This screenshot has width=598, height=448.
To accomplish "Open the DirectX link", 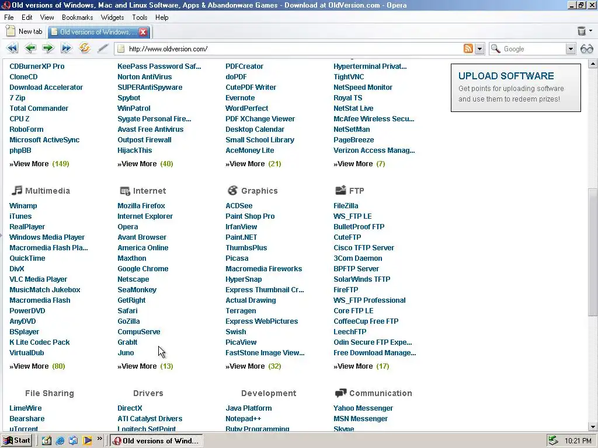I will click(x=130, y=408).
